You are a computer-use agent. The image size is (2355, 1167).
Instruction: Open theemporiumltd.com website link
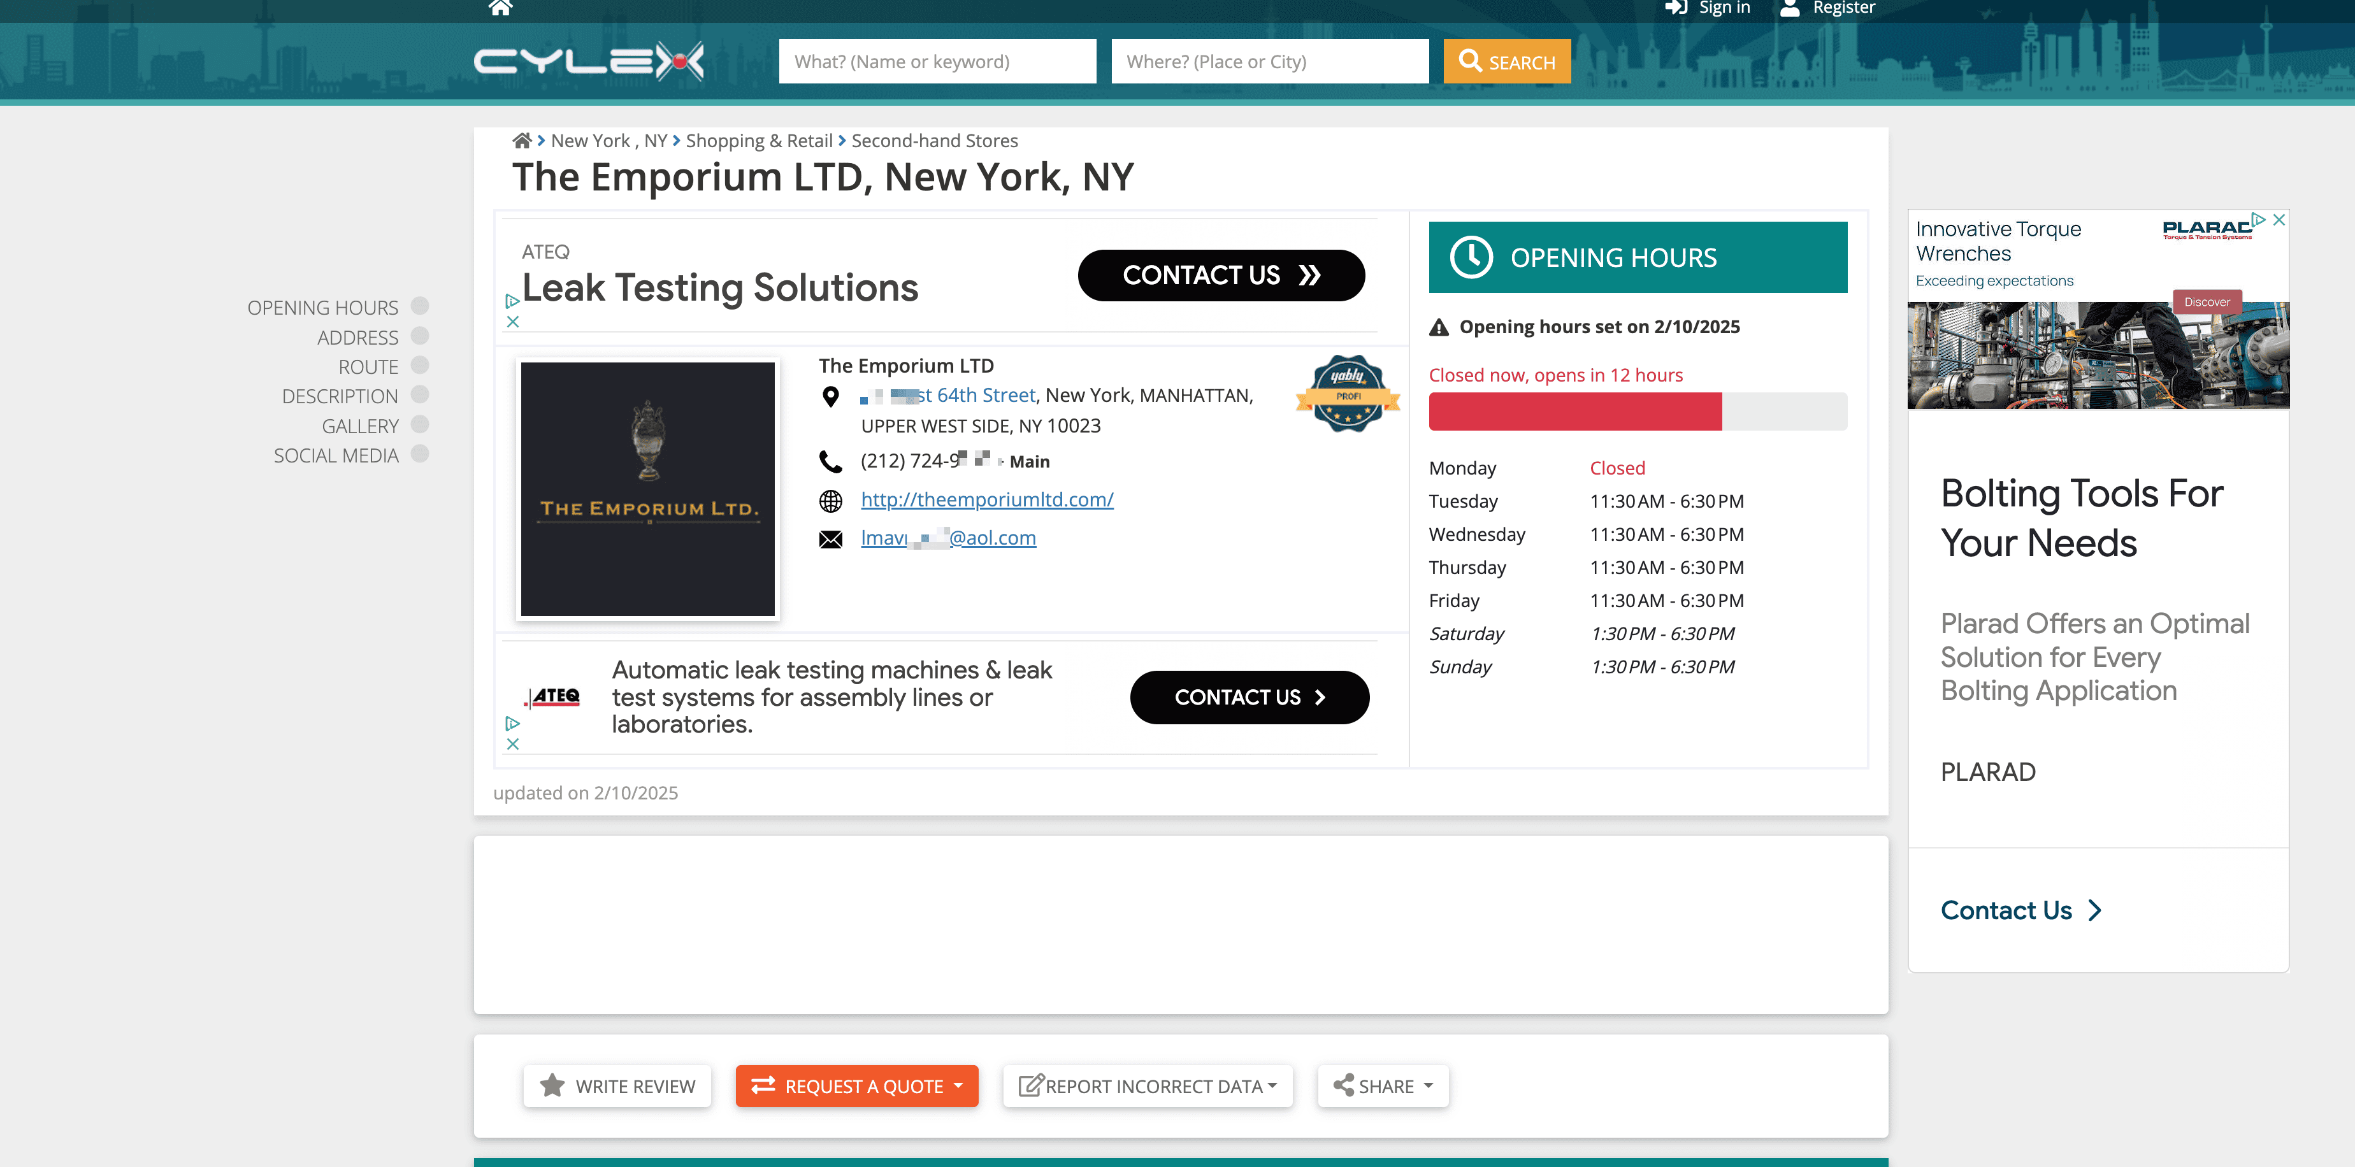point(986,500)
